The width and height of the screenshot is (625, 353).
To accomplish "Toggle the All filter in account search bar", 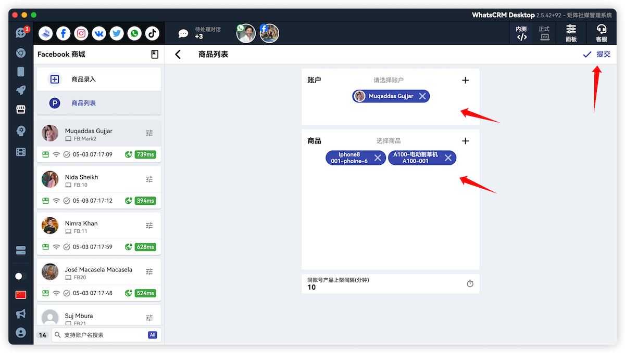I will click(x=152, y=335).
